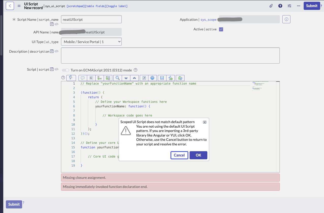
Task: Open the UI Type dropdown
Action: click(x=91, y=41)
